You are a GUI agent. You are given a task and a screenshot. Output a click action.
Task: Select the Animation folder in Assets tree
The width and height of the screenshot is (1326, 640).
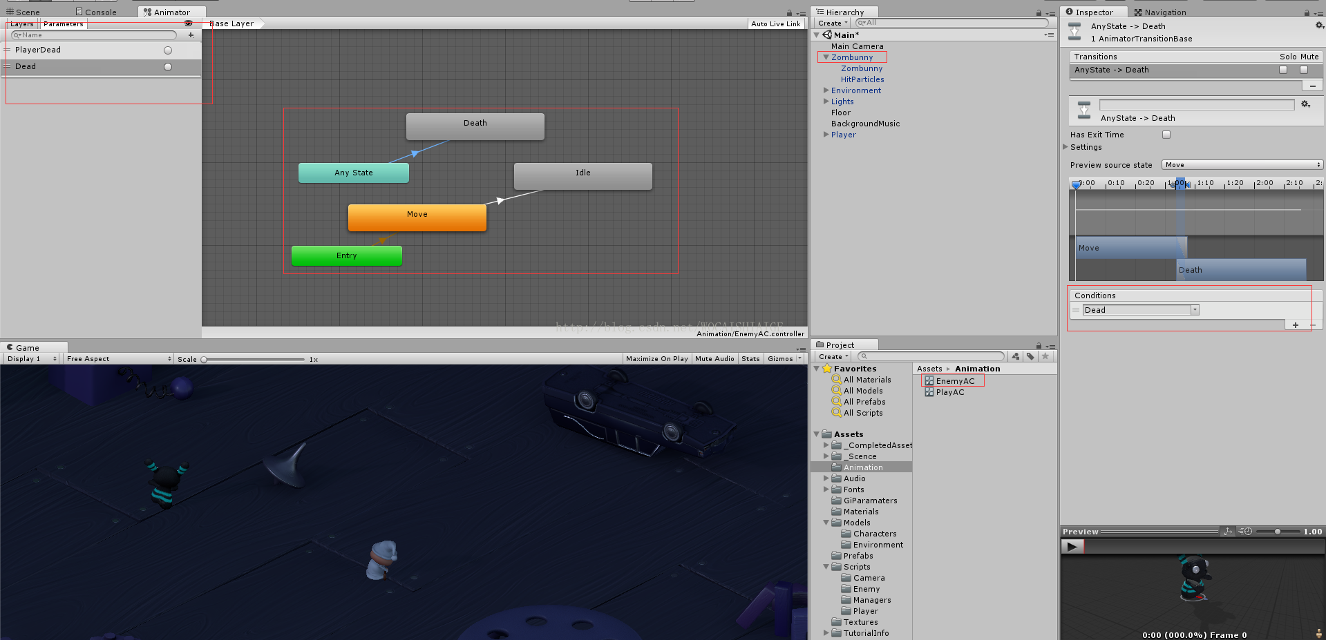(x=862, y=467)
